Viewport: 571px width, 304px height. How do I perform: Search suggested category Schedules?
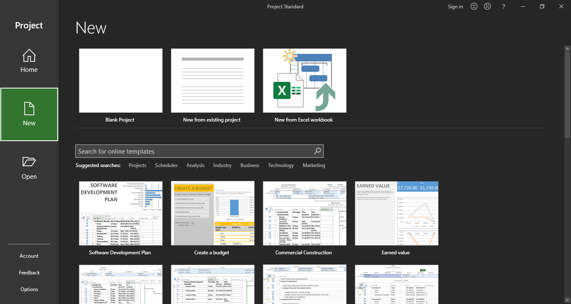(166, 165)
